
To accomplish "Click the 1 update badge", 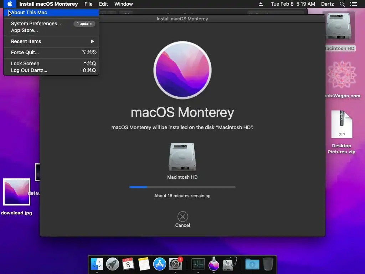I will tap(84, 24).
